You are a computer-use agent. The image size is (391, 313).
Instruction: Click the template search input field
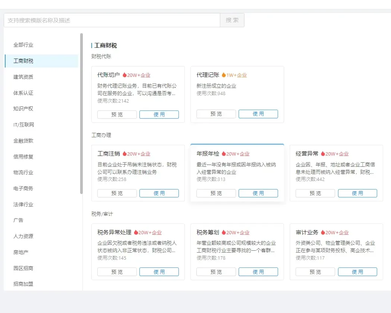[x=112, y=20]
